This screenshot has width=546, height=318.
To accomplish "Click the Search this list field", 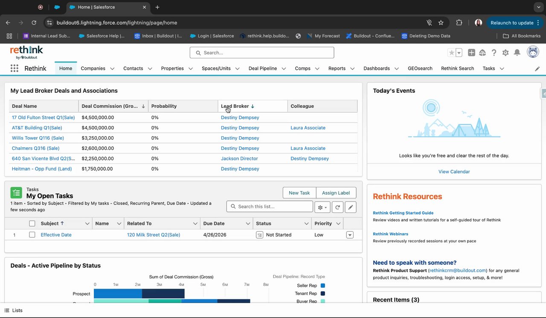I will 270,206.
